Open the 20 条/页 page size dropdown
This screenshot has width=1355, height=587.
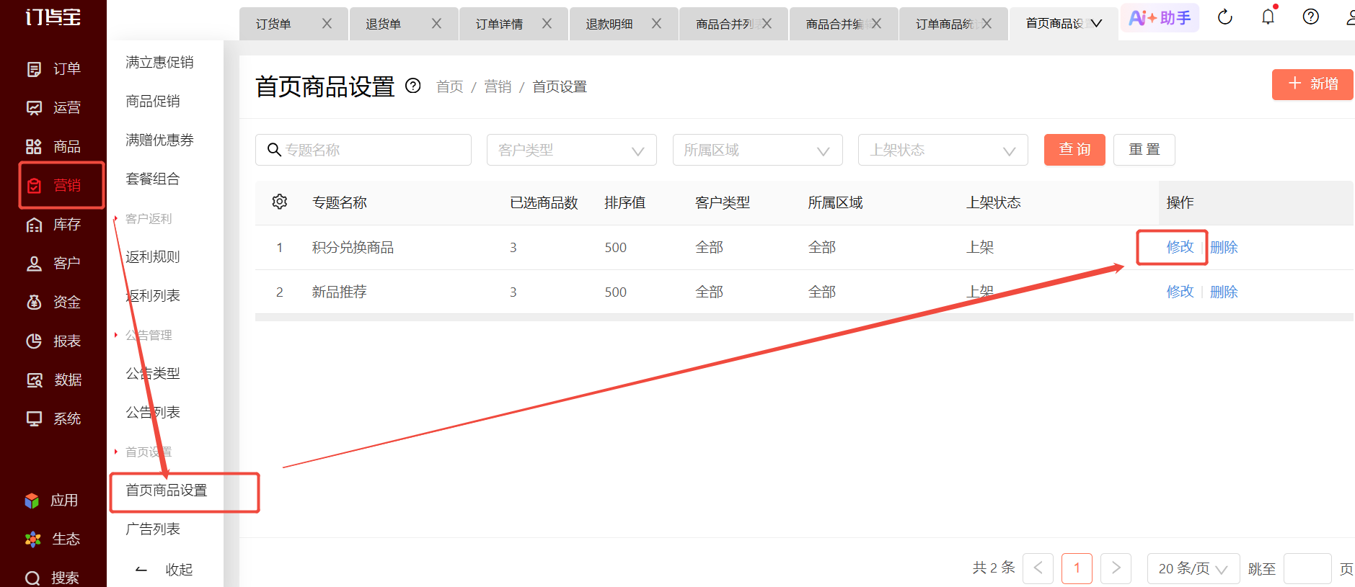pos(1193,569)
